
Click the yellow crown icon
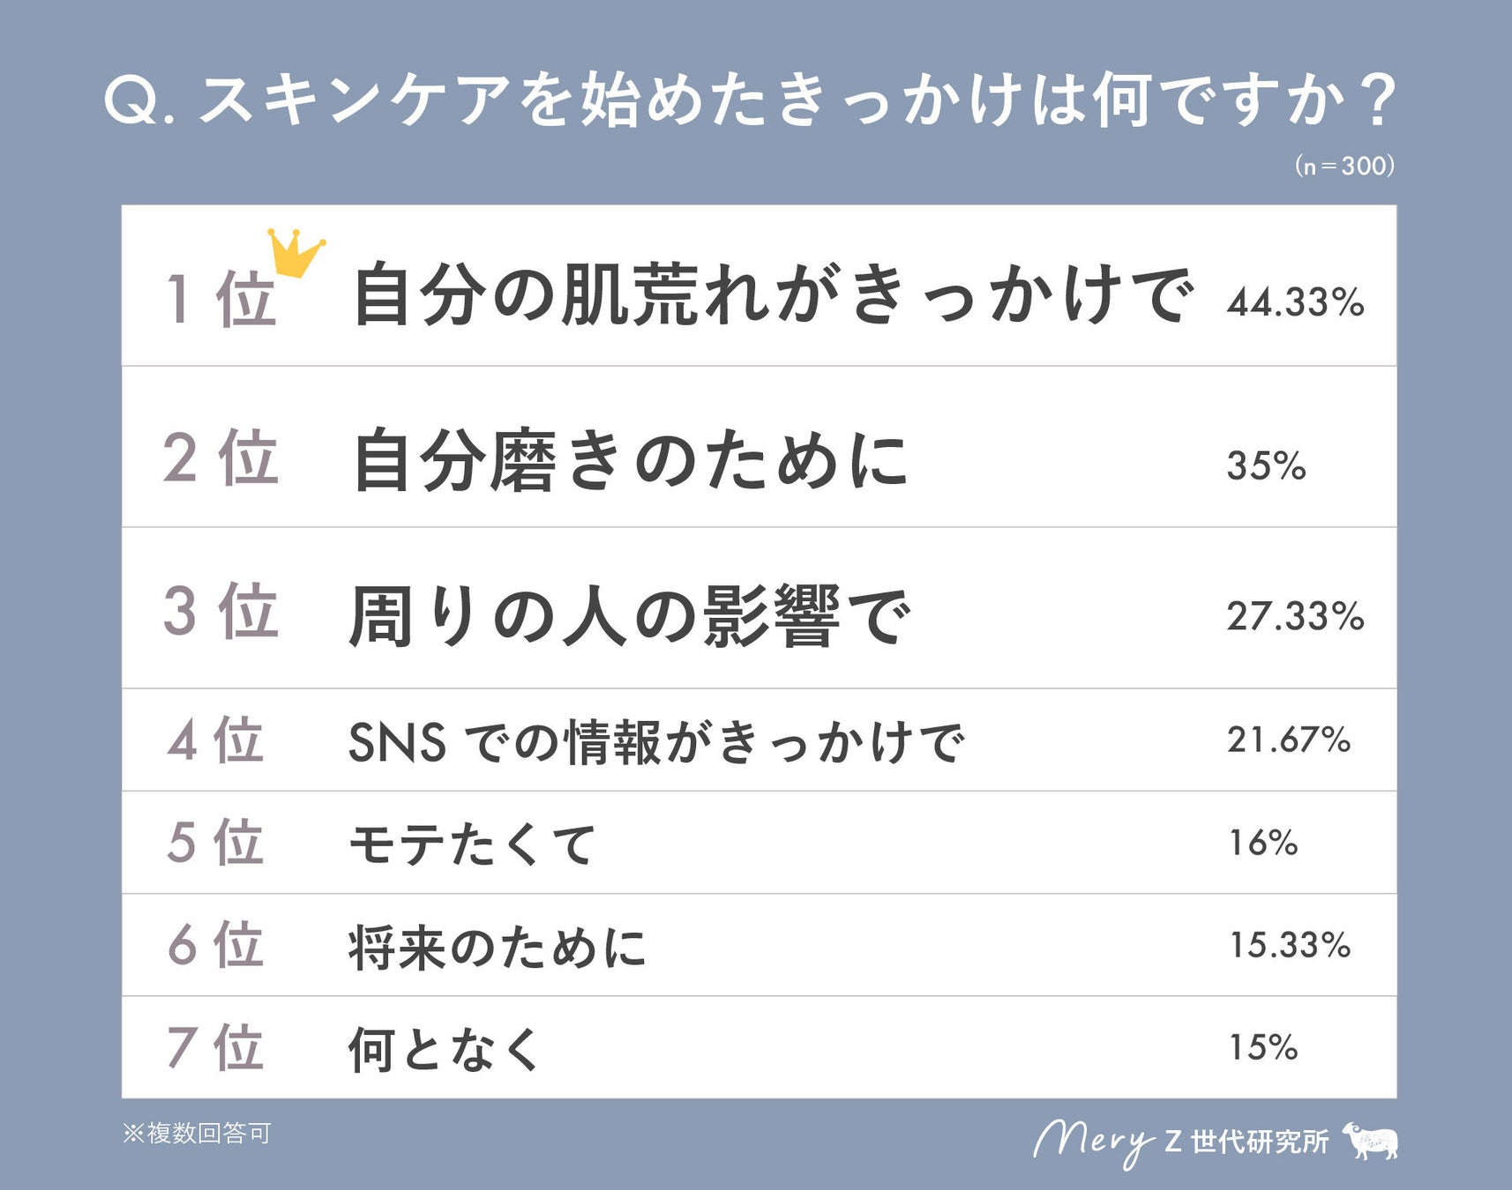(296, 253)
